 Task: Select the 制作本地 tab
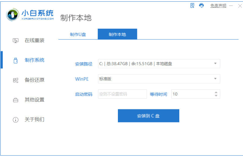(117, 34)
